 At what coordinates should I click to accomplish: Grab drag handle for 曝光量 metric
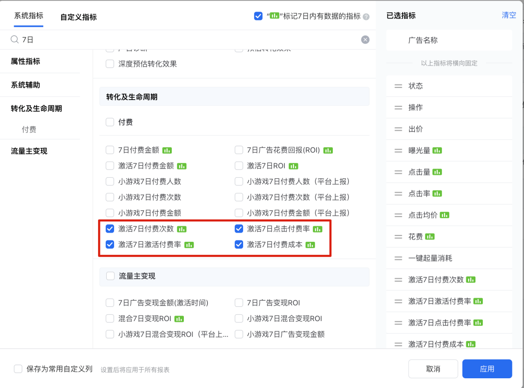(398, 151)
